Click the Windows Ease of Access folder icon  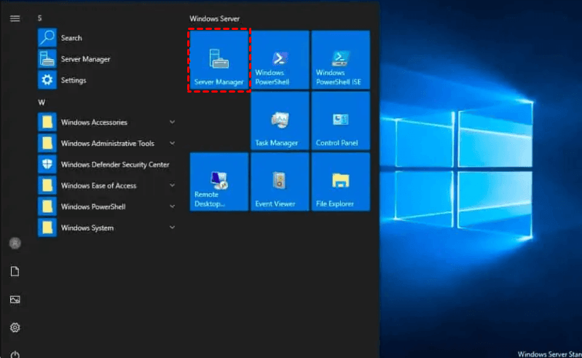pyautogui.click(x=47, y=185)
